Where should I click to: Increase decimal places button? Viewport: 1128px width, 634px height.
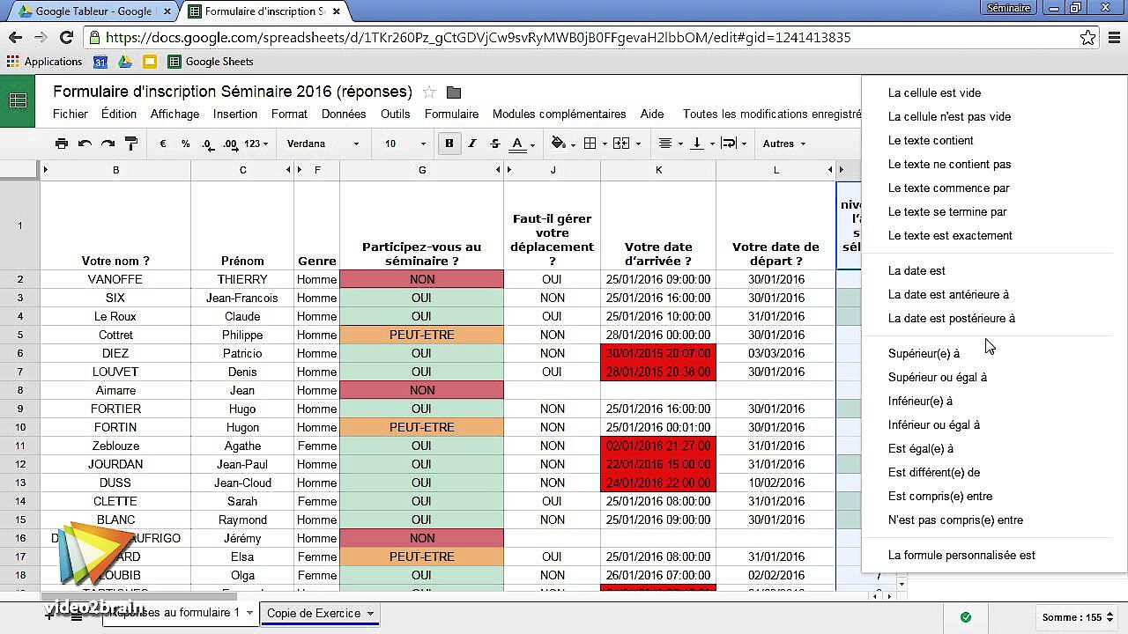(230, 144)
